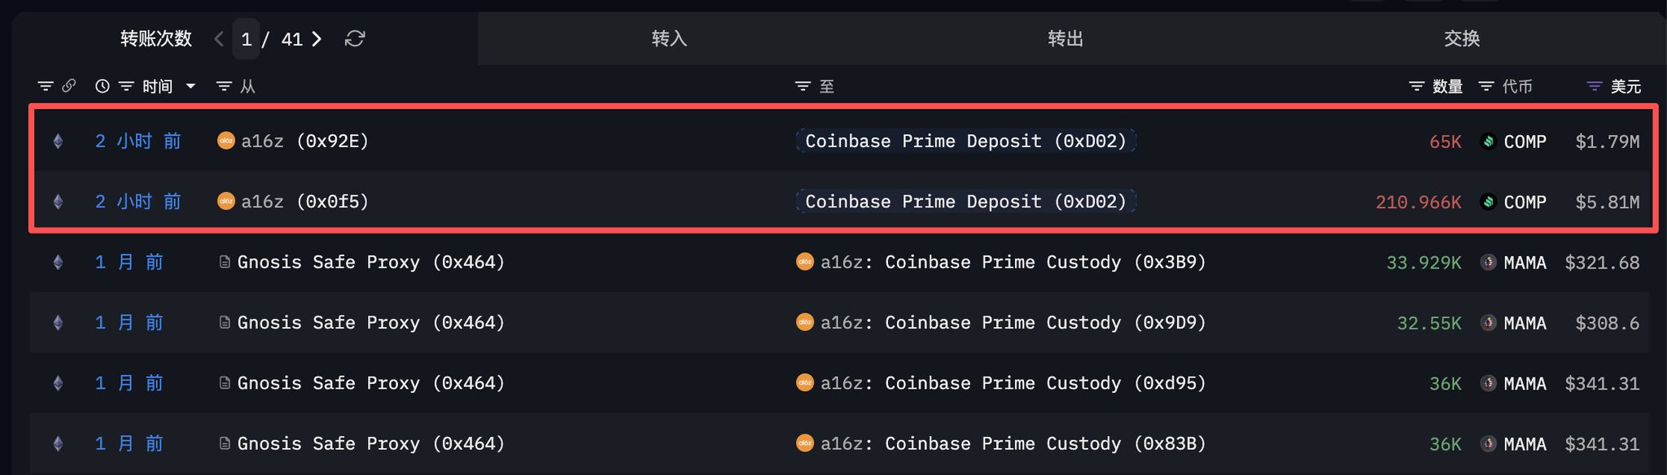Select the 交换 tab
This screenshot has width=1667, height=475.
click(1461, 39)
